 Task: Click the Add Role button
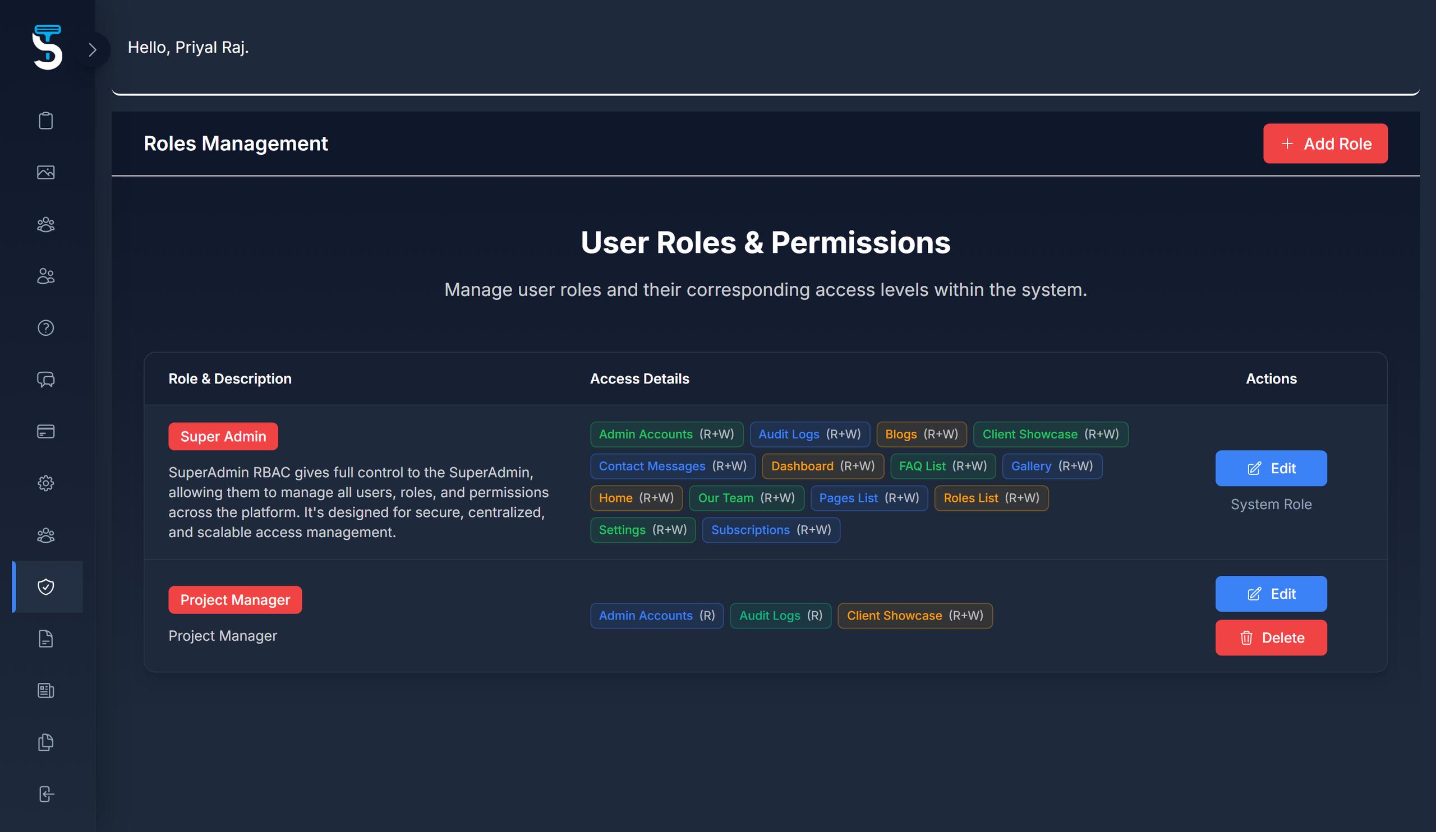click(x=1325, y=144)
